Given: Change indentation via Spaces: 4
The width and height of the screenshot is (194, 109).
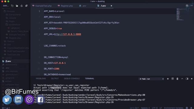Looking at the screenshot, I should (x=145, y=108).
